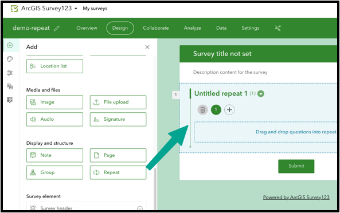Collapse Untitled repeat 1 with the arrow

coord(261,94)
